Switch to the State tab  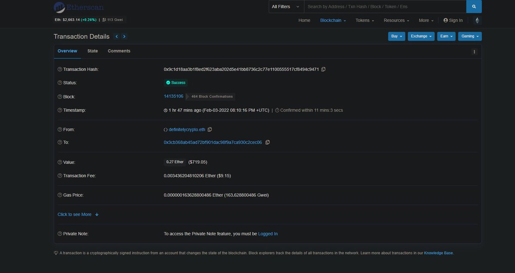point(93,51)
